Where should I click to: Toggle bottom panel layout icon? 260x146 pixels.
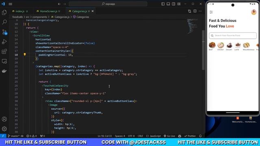click(168, 4)
